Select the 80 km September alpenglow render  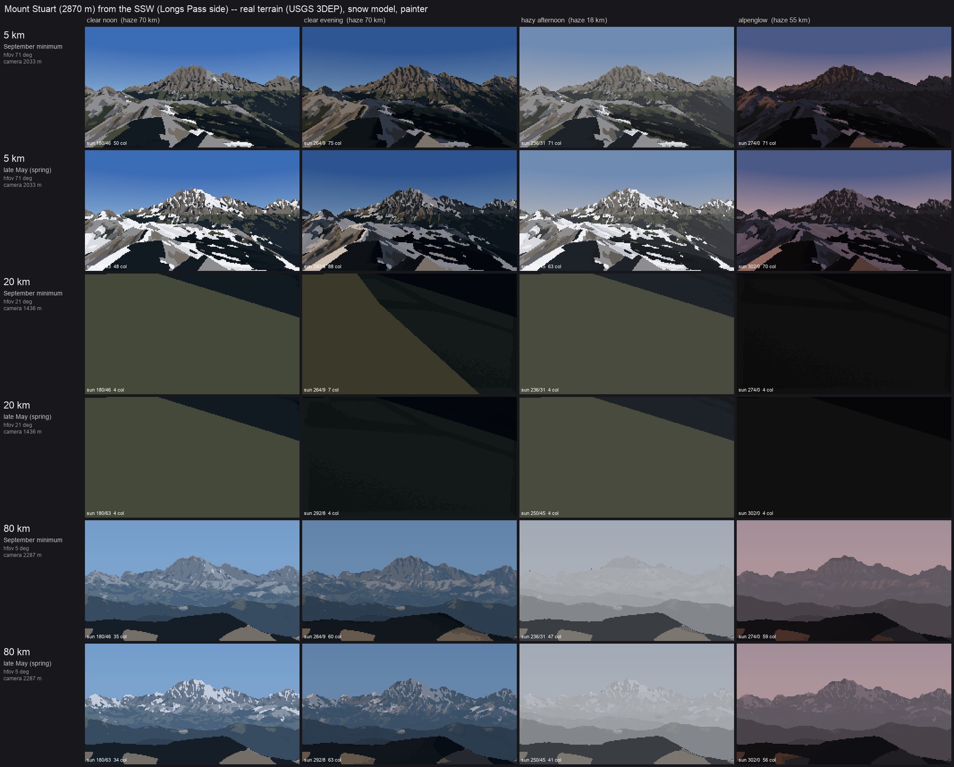(844, 580)
